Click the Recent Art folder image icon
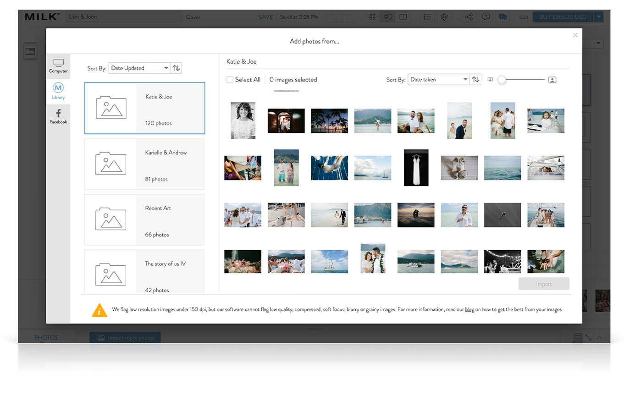 (111, 219)
